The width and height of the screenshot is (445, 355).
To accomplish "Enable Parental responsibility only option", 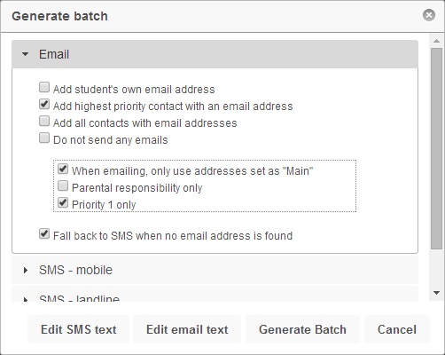I will [x=63, y=185].
